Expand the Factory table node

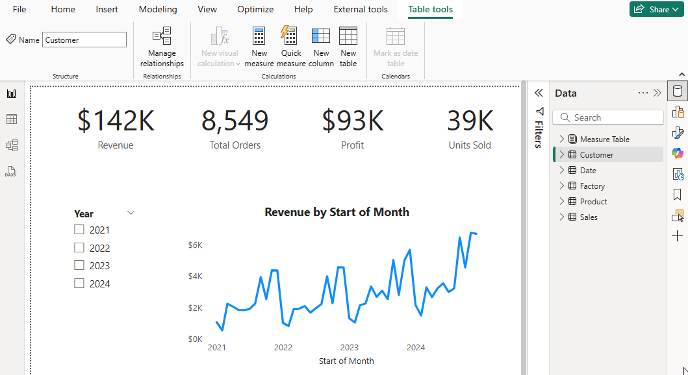click(561, 186)
